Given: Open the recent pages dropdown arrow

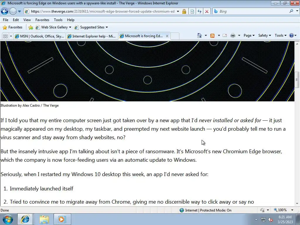Looking at the screenshot, I should pos(19,11).
